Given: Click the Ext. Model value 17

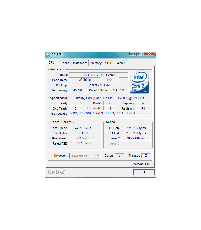Looking at the screenshot, I should pyautogui.click(x=110, y=108).
